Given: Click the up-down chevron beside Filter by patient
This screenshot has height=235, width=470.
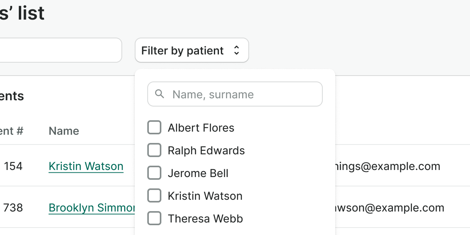Looking at the screenshot, I should 236,51.
